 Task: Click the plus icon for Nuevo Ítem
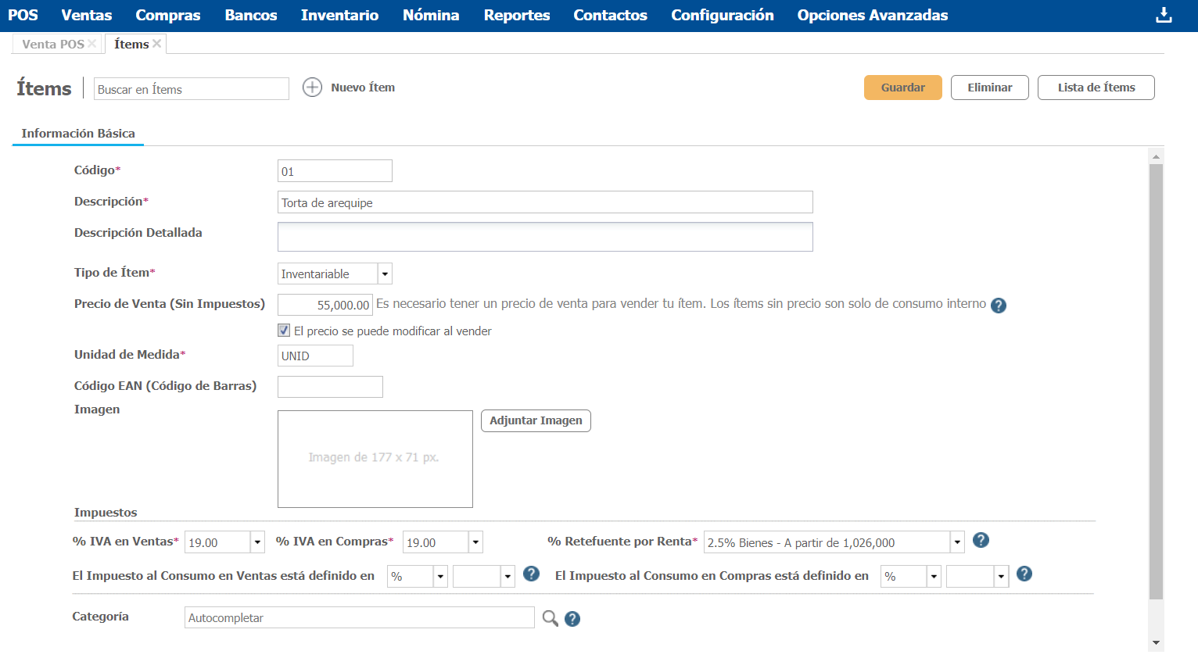click(x=312, y=88)
